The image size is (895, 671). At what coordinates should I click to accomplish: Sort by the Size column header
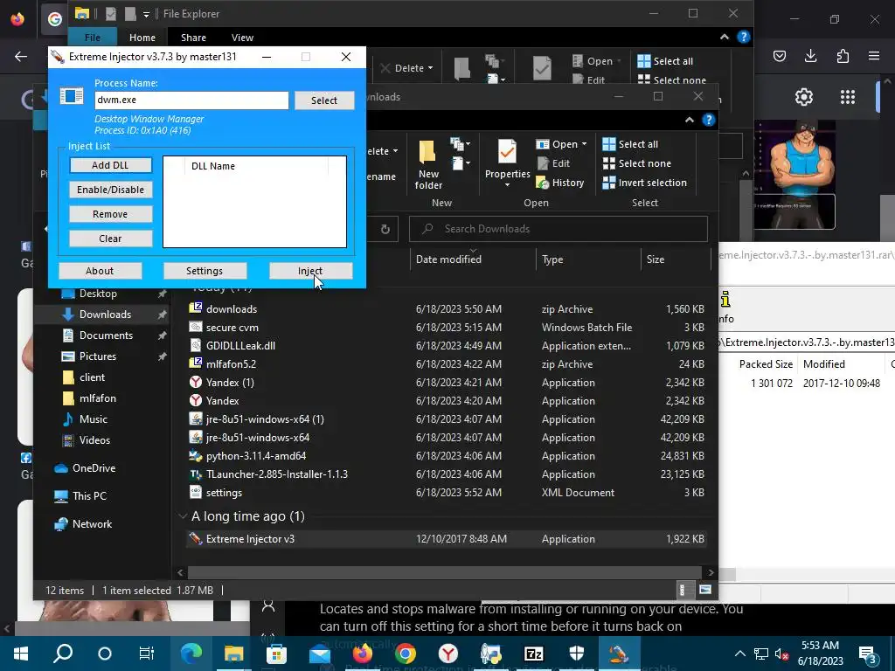tap(656, 259)
